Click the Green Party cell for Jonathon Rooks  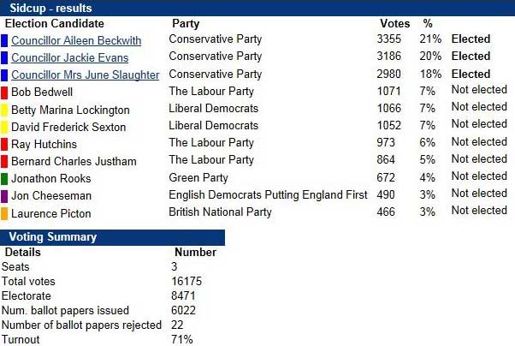pos(198,178)
